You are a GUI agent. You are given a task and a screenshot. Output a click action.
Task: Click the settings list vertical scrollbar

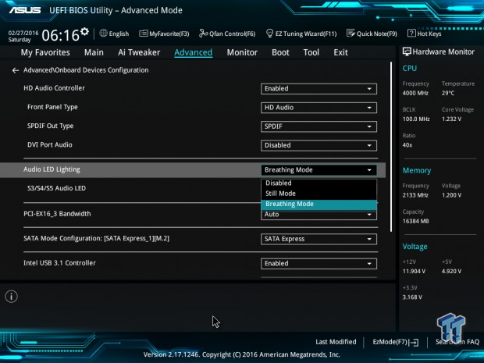(x=391, y=147)
